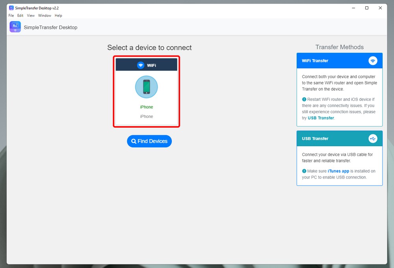Click the WiFi icon on the device card
Viewport: 394px width, 268px height.
click(x=141, y=65)
